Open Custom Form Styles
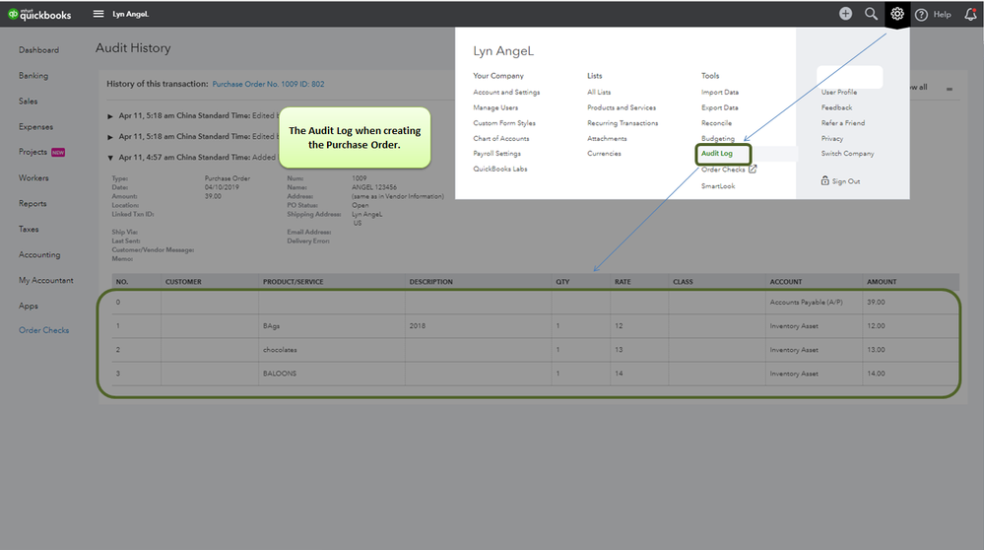 [504, 123]
